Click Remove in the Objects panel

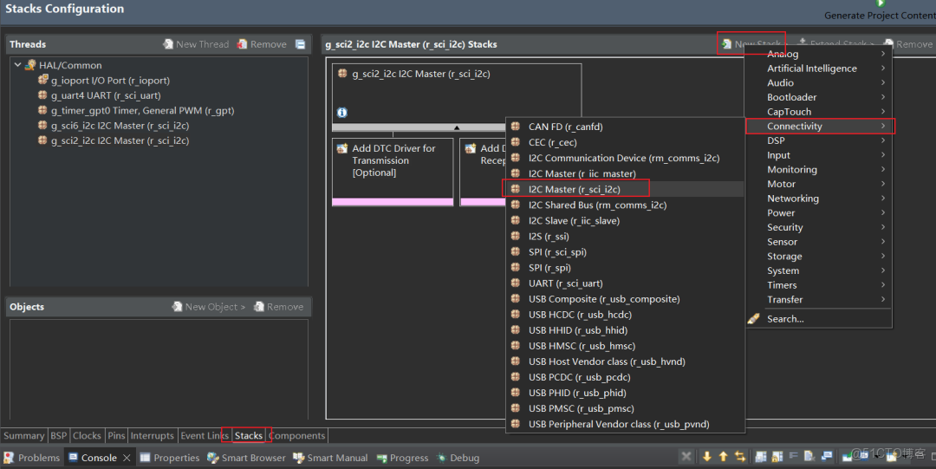pyautogui.click(x=278, y=307)
